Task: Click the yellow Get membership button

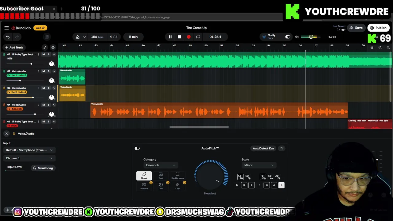Action: pyautogui.click(x=40, y=28)
